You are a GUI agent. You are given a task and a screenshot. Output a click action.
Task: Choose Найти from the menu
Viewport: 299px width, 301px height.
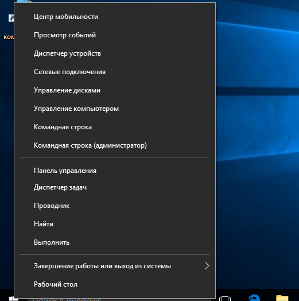click(x=115, y=224)
